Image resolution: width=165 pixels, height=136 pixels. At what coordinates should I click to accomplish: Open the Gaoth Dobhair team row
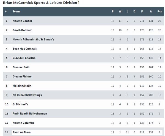(x=83, y=30)
